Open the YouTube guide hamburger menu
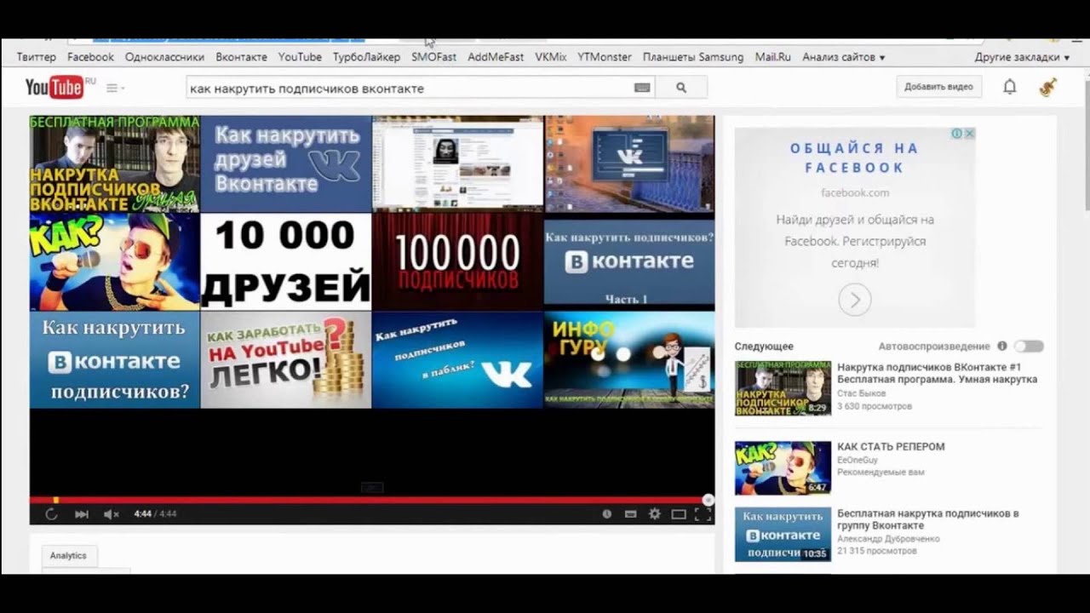Screen dimensions: 1090x613 [x=112, y=88]
